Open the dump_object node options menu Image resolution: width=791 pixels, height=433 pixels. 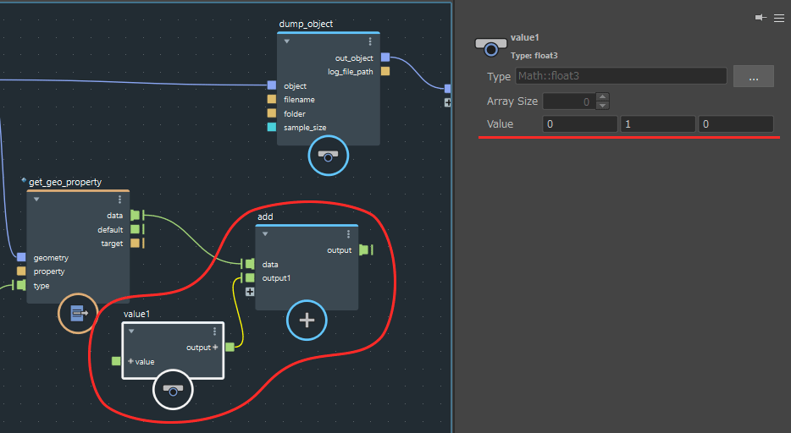(x=370, y=41)
